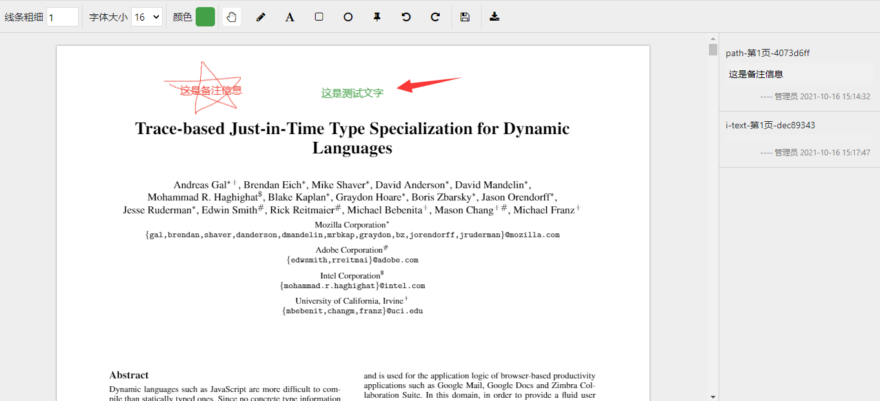Click the Abstract heading in the PDF
880x401 pixels.
[129, 375]
